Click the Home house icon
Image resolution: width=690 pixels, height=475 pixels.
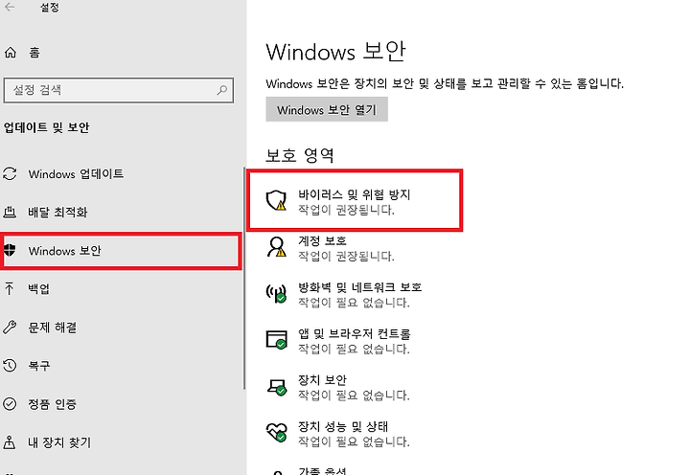(11, 53)
